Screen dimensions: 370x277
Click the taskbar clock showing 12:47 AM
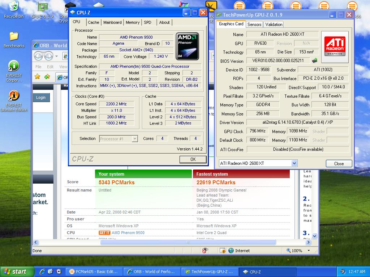[357, 272]
